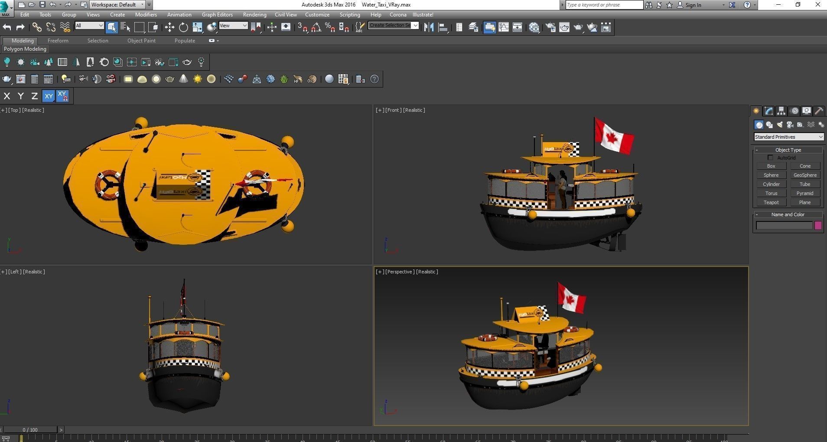Switch to the Freeform ribbon tab
827x442 pixels.
tap(58, 41)
